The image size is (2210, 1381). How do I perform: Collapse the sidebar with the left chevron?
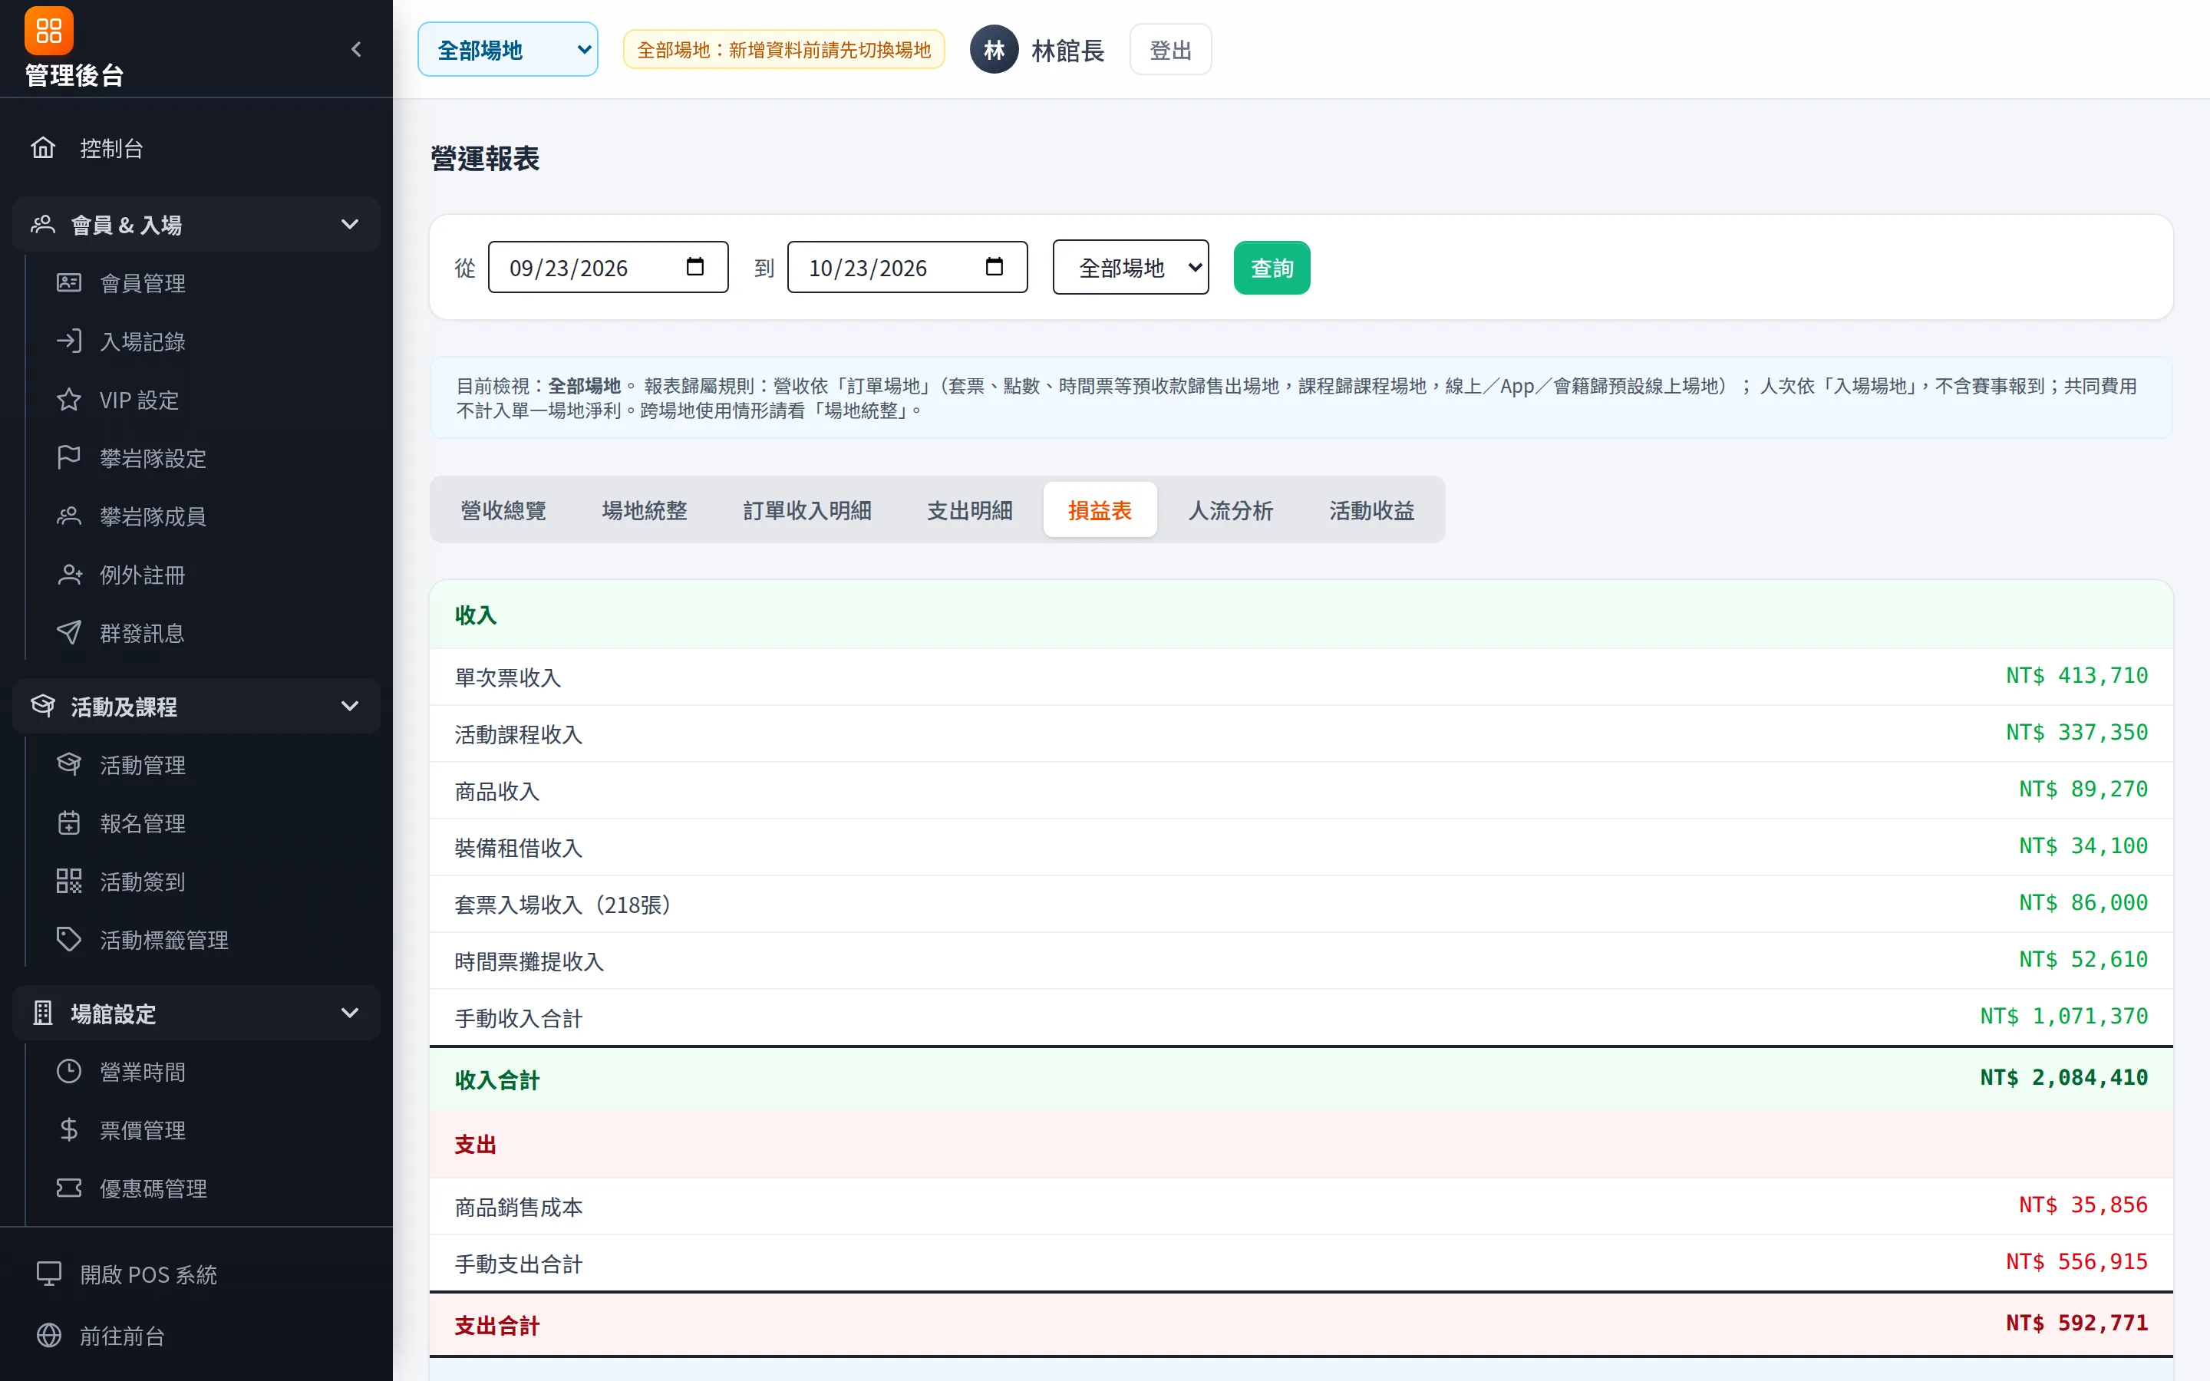[356, 49]
